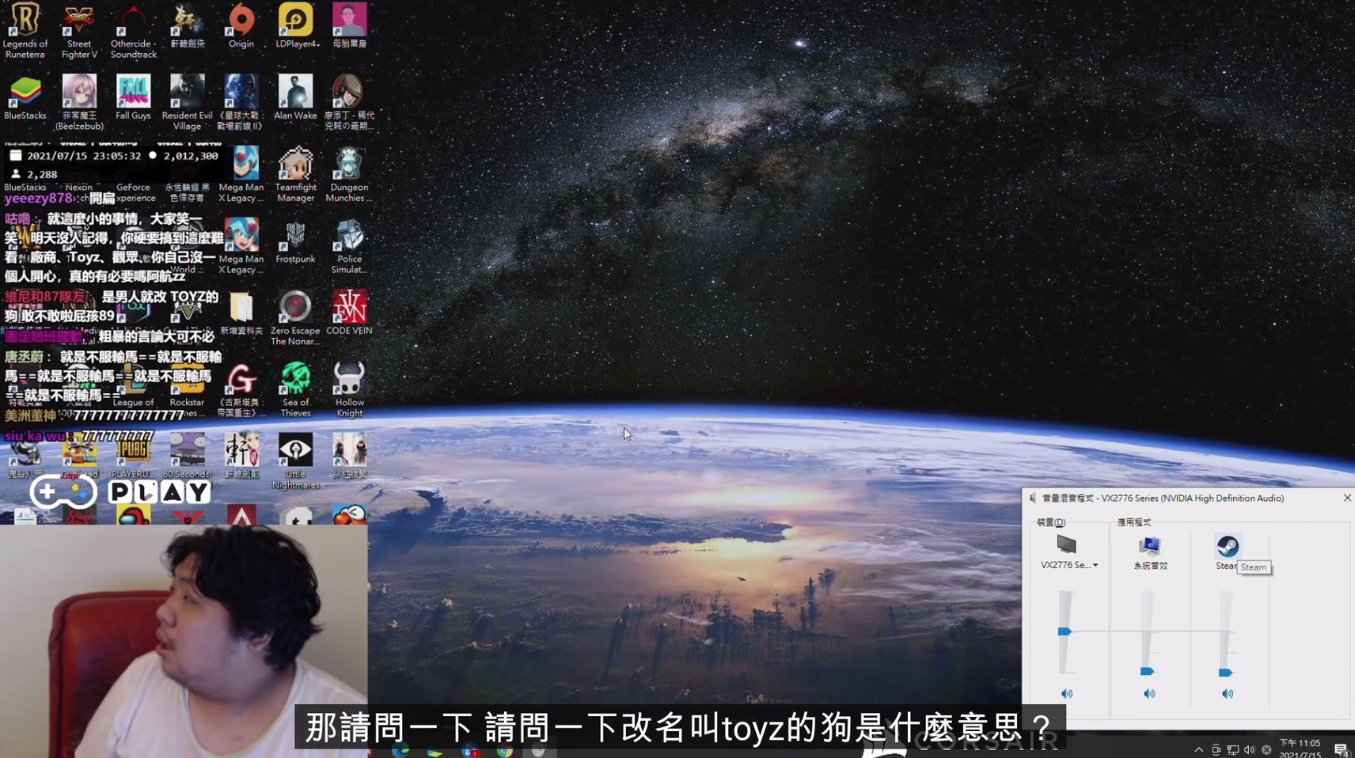Mute the system sounds channel
1355x758 pixels.
click(x=1149, y=694)
